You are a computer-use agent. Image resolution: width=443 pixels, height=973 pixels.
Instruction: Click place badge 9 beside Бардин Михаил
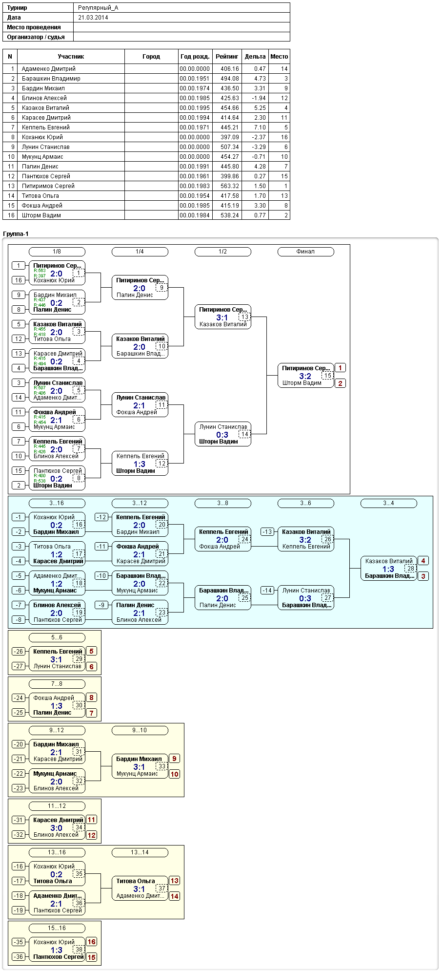point(175,759)
